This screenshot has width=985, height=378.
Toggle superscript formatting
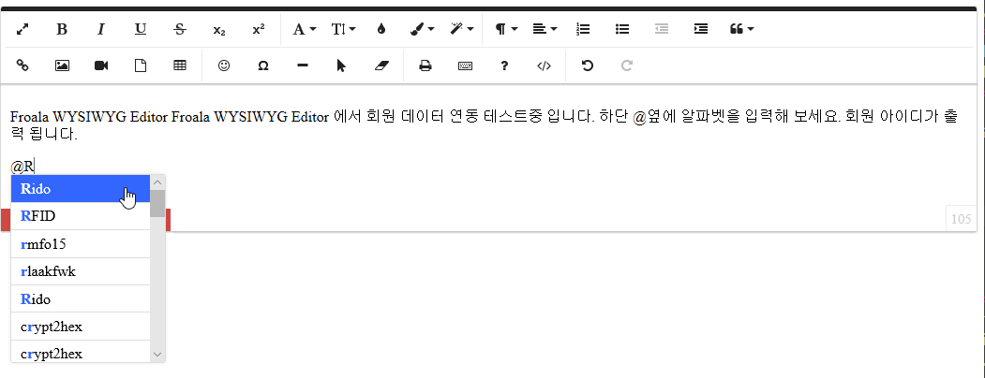pyautogui.click(x=258, y=29)
